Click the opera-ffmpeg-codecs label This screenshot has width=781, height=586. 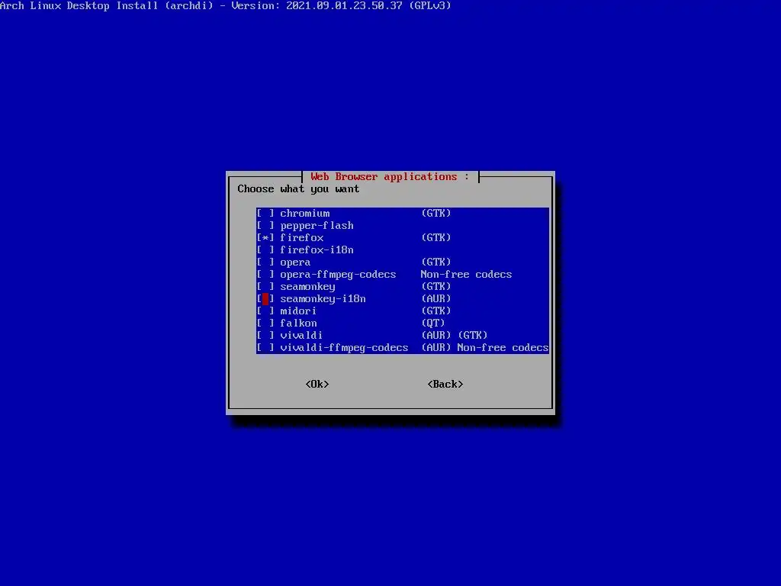(338, 275)
